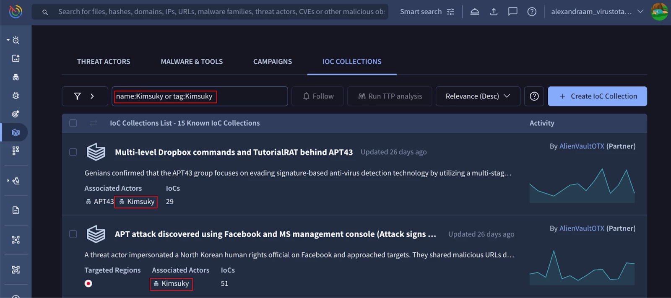Screen dimensions: 671x298
Task: Click Kimsuky actor in Dropbox collection
Action: [136, 202]
